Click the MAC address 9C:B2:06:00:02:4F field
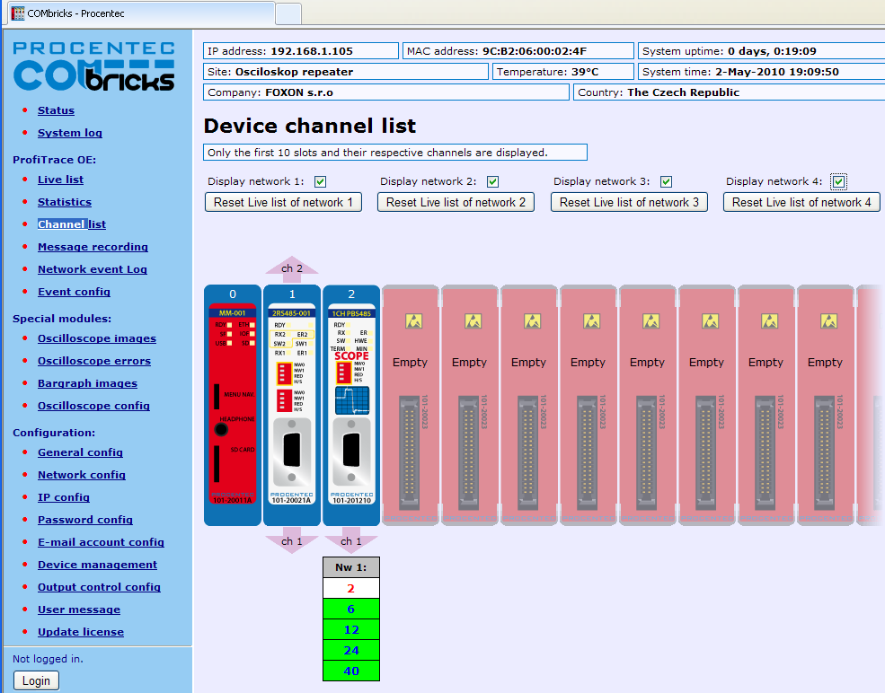 (x=518, y=51)
